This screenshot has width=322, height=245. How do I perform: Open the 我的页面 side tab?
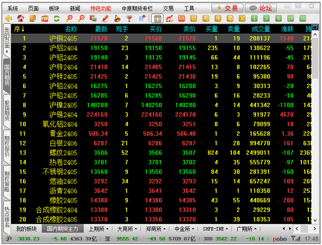[7, 40]
